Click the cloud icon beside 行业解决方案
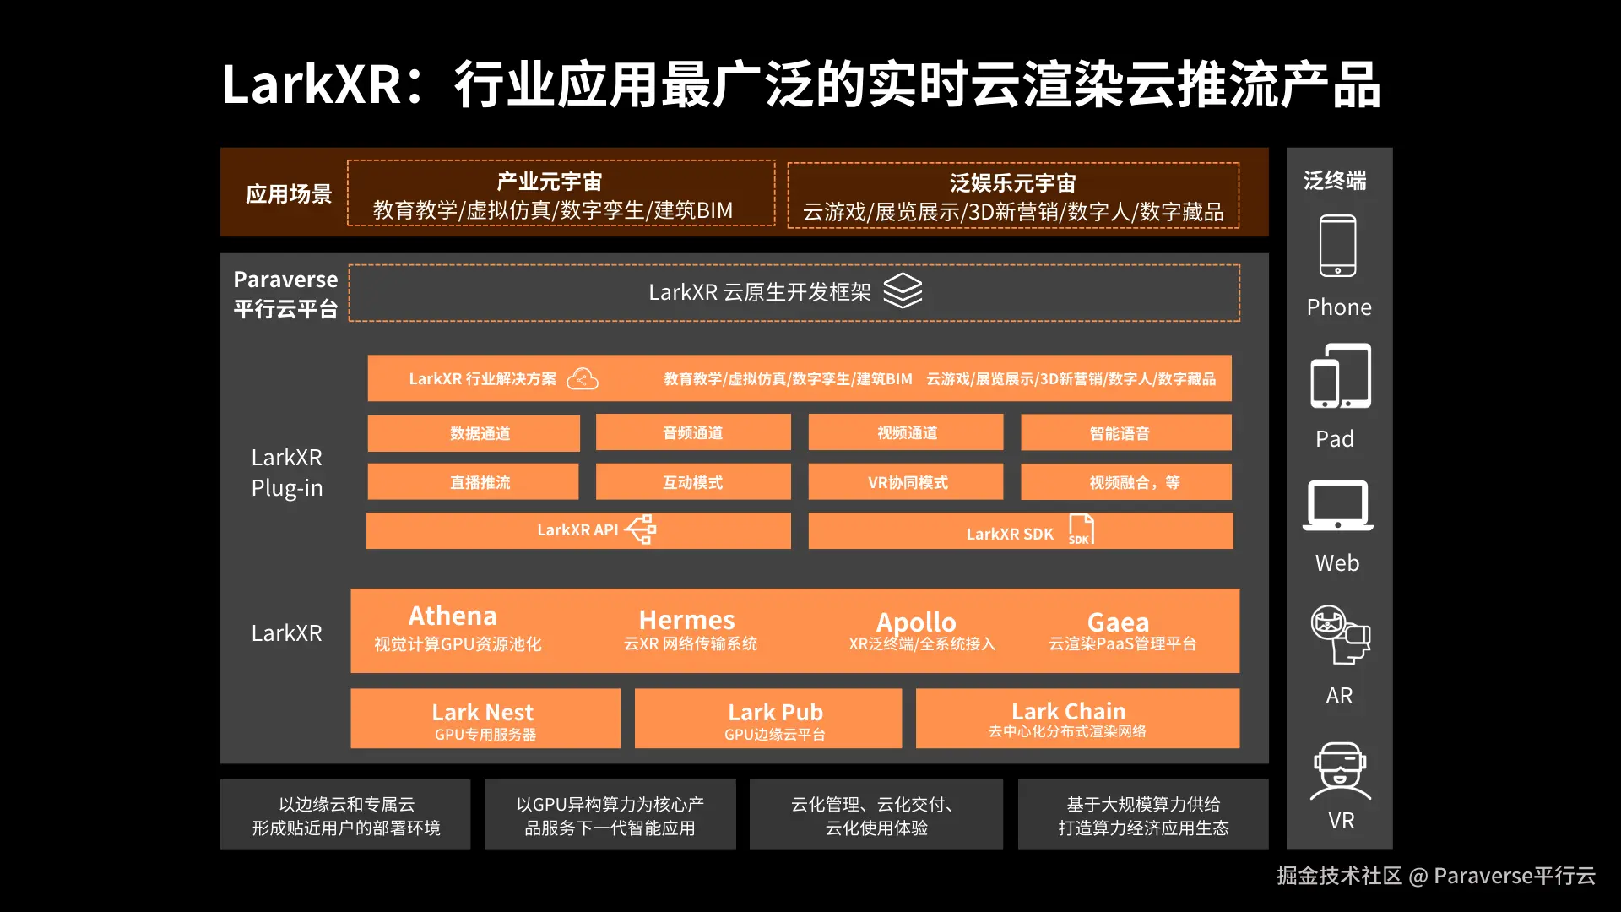 (582, 379)
